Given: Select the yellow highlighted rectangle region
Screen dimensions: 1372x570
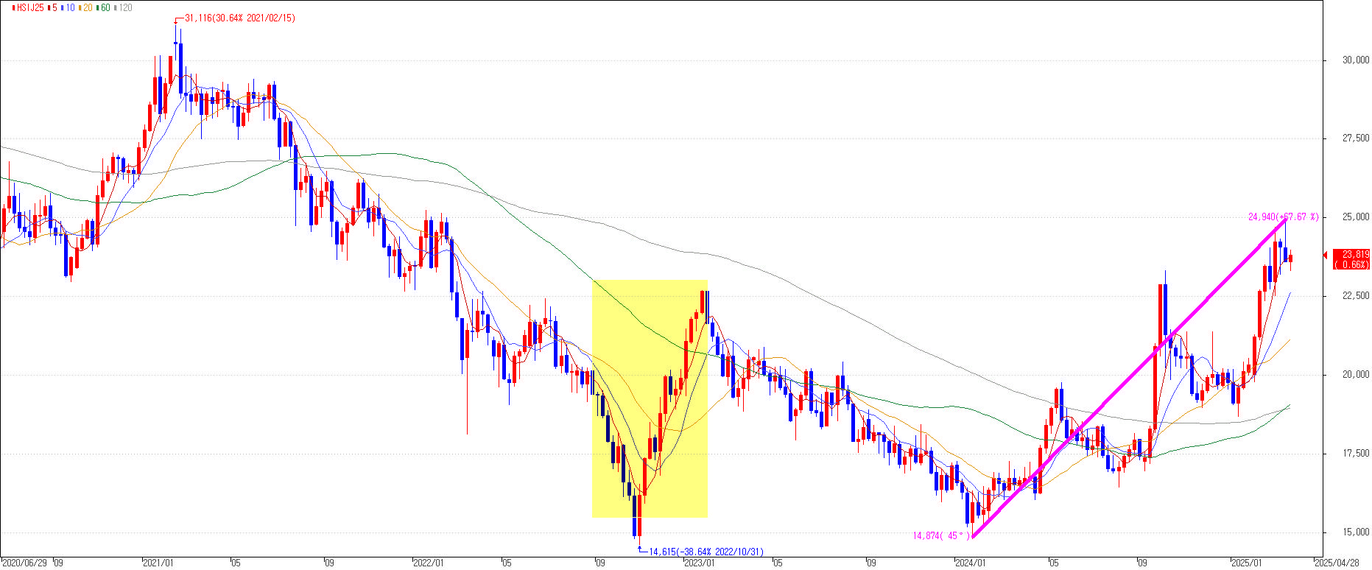Looking at the screenshot, I should (650, 398).
